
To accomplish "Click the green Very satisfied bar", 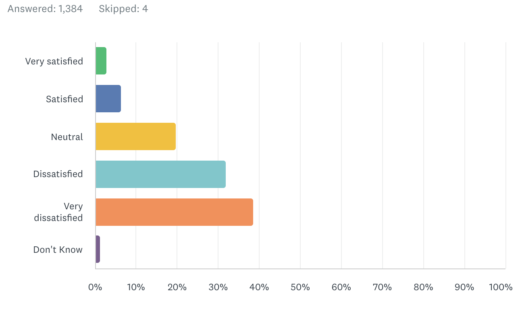I will [x=101, y=61].
